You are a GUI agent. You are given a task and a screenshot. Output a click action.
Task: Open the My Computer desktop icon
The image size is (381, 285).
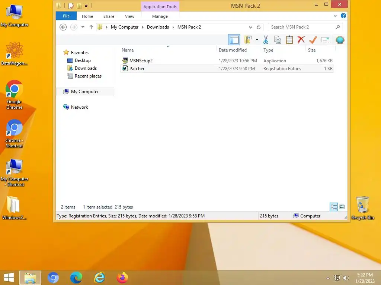click(x=15, y=15)
